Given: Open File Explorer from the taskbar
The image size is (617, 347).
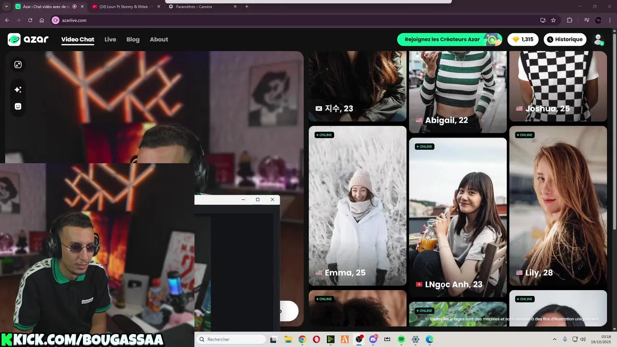Looking at the screenshot, I should [288, 339].
